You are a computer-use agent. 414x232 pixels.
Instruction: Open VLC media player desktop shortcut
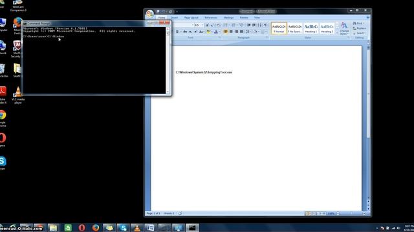click(x=18, y=95)
